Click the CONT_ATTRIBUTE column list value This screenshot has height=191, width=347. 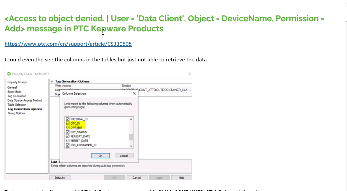(156, 90)
